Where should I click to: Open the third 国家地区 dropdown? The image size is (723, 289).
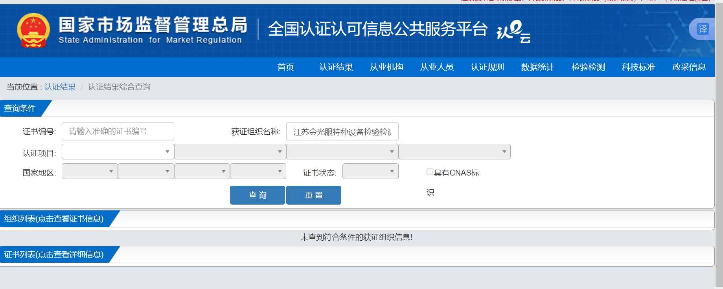pyautogui.click(x=202, y=171)
